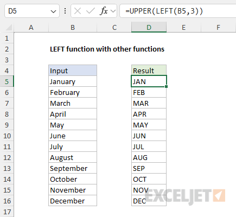The image size is (236, 217).
Task: Click the result cell 'SEP'
Action: (149, 168)
